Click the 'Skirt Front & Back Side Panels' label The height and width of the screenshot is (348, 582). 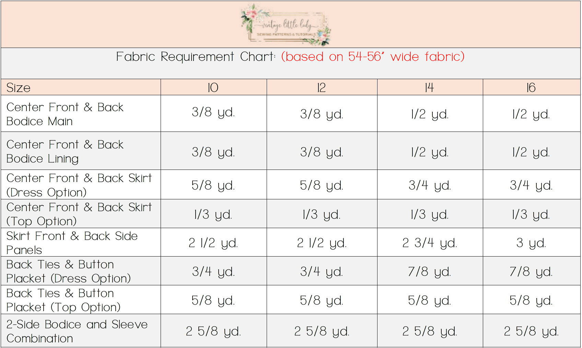[x=72, y=243]
